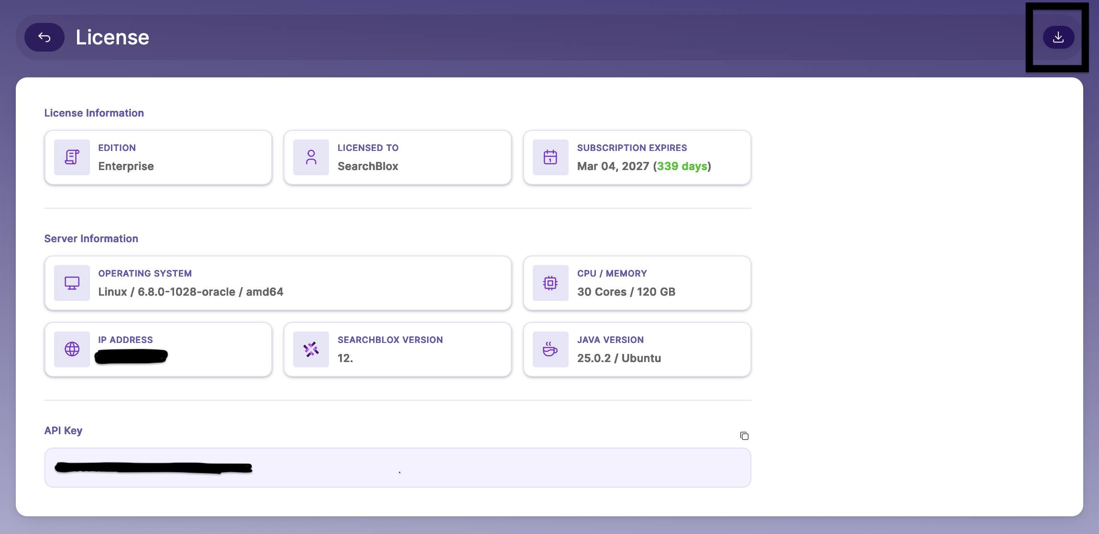Screen dimensions: 1099x534
Task: Click the IP Address globe icon
Action: pyautogui.click(x=72, y=349)
